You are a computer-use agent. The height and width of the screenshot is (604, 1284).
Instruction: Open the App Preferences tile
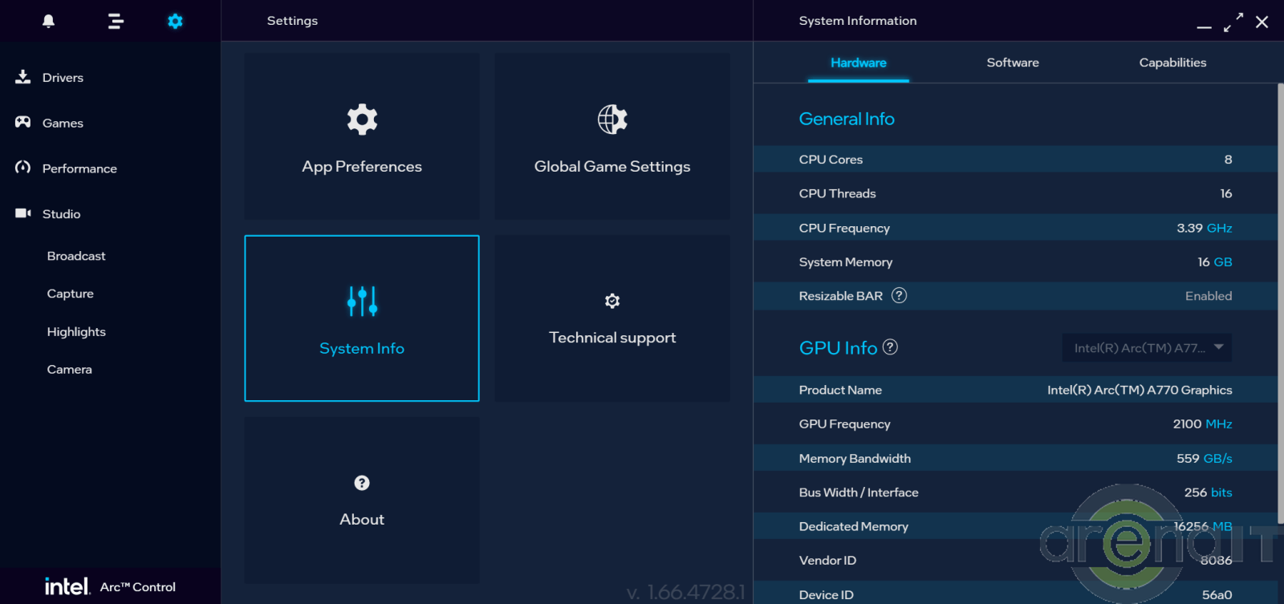pyautogui.click(x=362, y=136)
